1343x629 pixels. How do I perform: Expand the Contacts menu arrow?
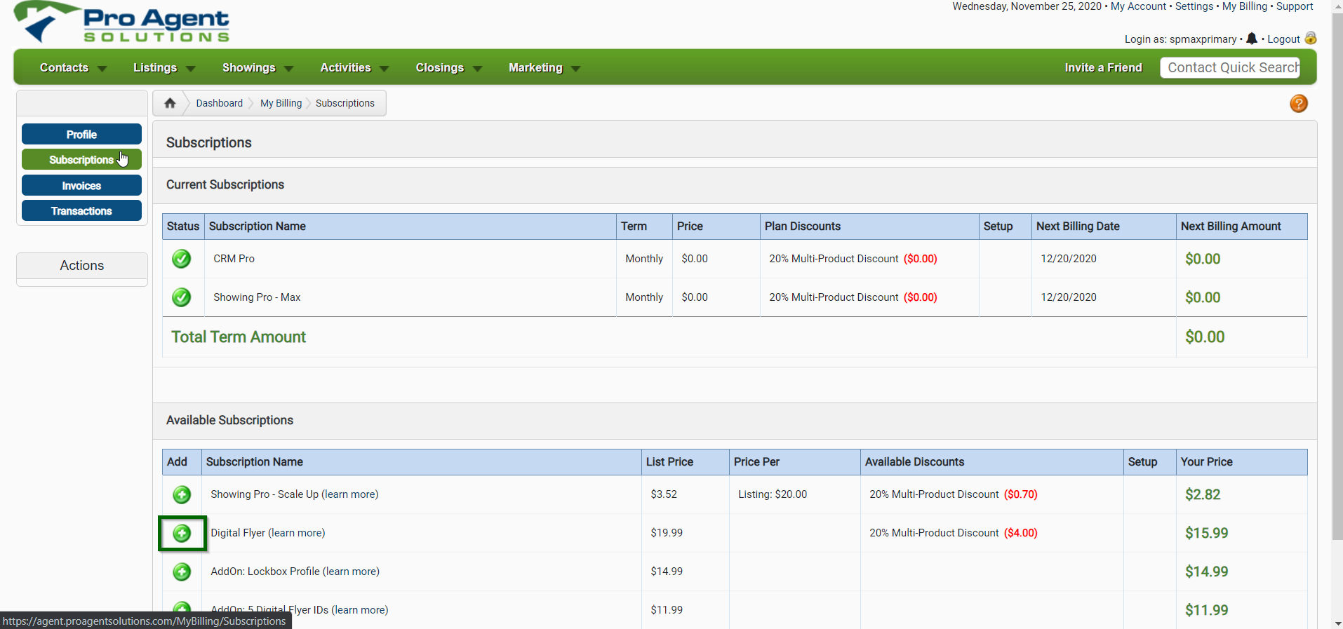click(x=102, y=69)
